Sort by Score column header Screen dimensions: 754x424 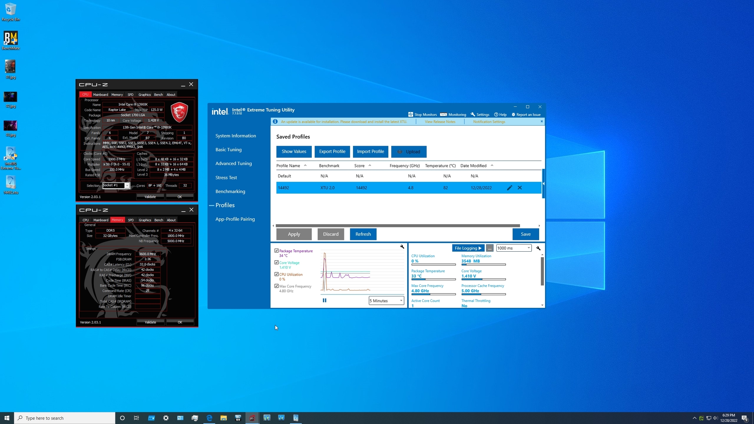point(359,166)
